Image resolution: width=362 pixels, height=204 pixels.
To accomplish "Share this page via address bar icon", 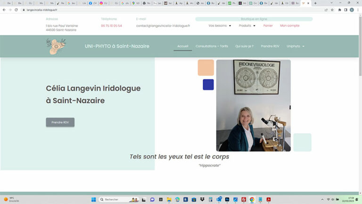I will point(326,10).
